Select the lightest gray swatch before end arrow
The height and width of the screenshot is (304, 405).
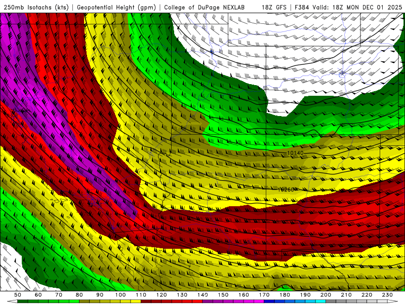click(382, 301)
